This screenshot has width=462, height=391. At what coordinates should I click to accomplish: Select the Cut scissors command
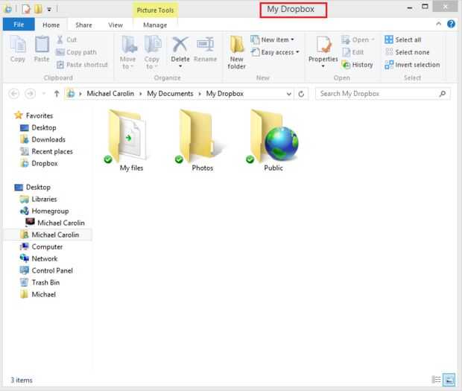pyautogui.click(x=66, y=39)
